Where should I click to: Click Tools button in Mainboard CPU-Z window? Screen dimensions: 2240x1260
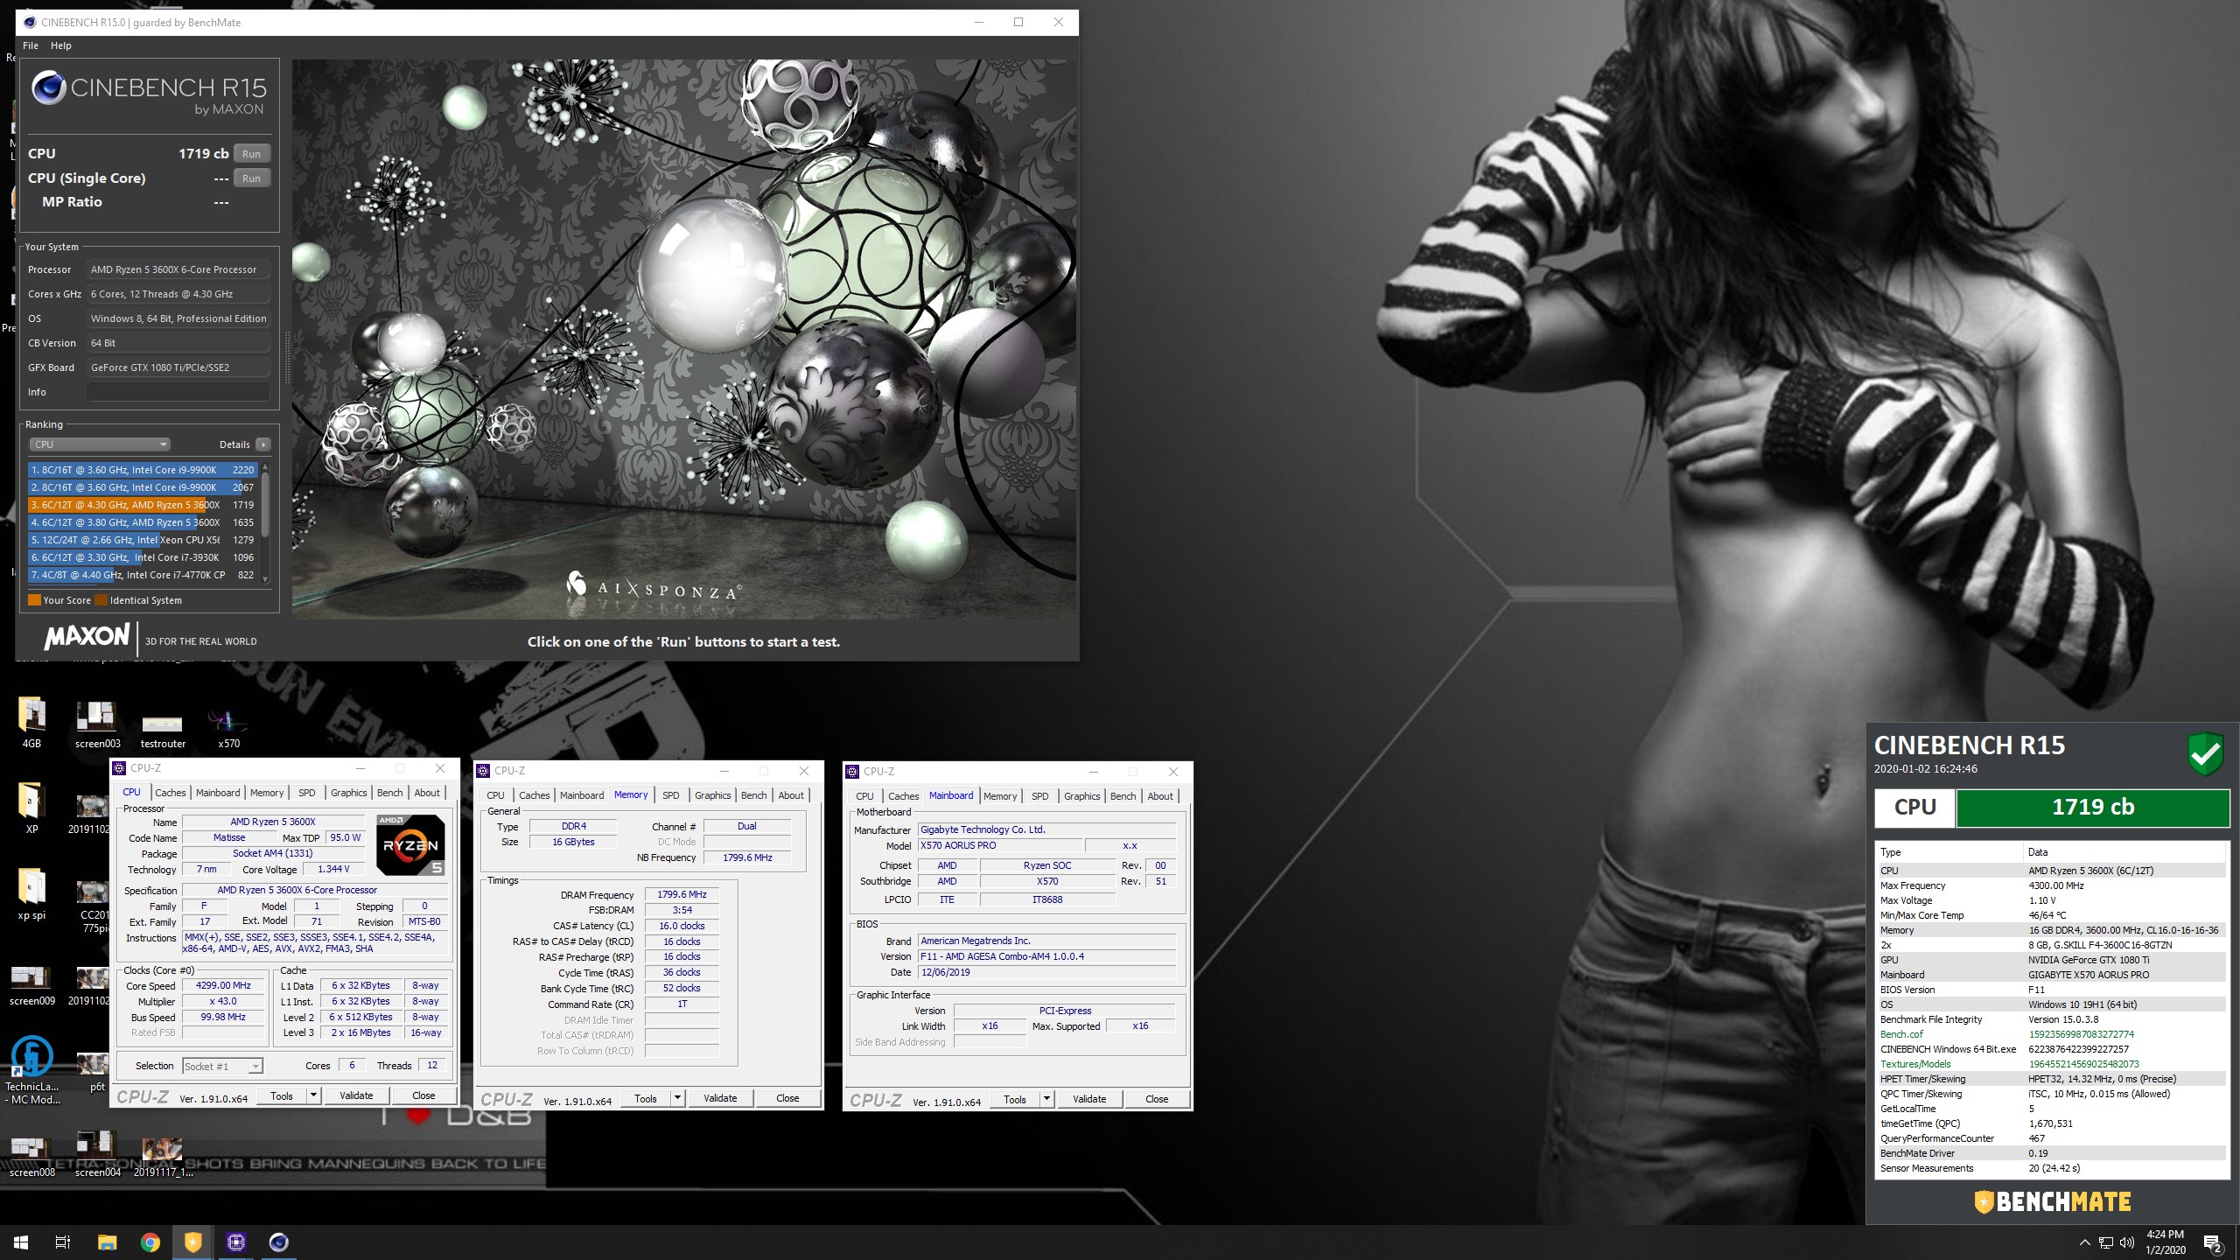(x=1015, y=1099)
